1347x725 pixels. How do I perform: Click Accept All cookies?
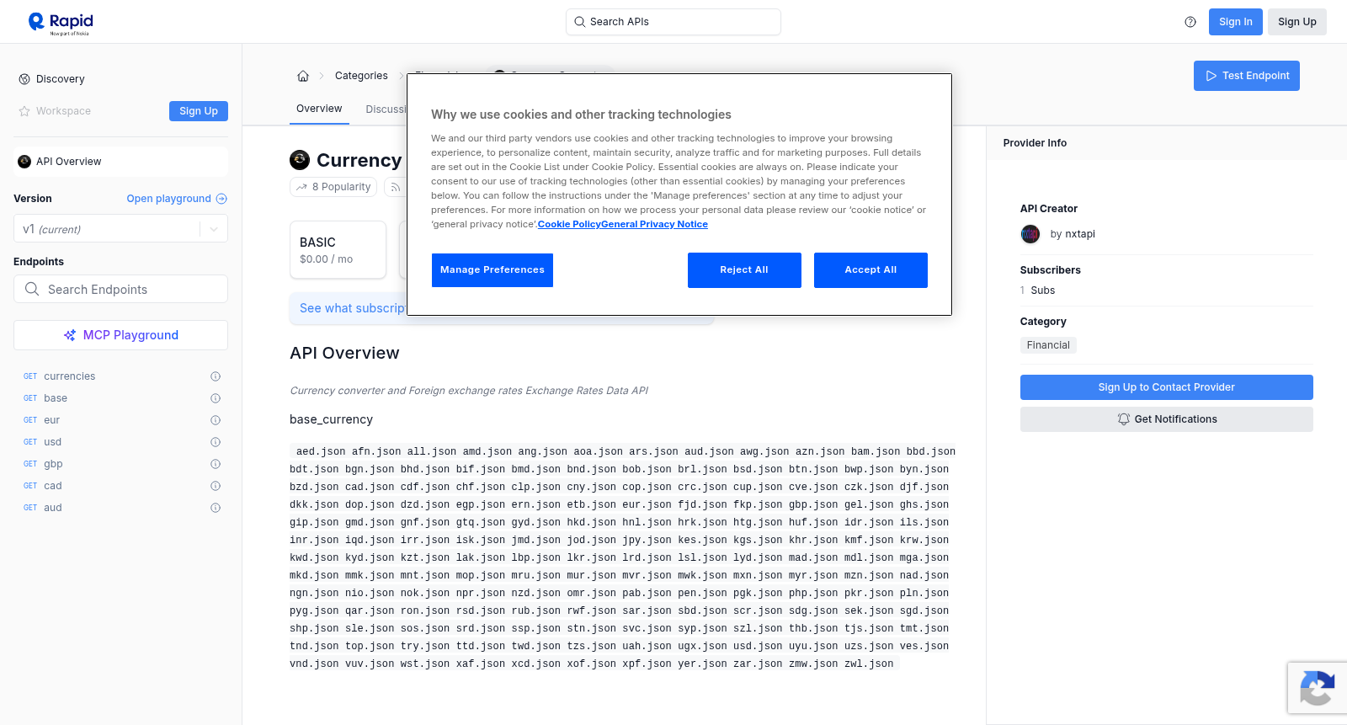coord(870,270)
